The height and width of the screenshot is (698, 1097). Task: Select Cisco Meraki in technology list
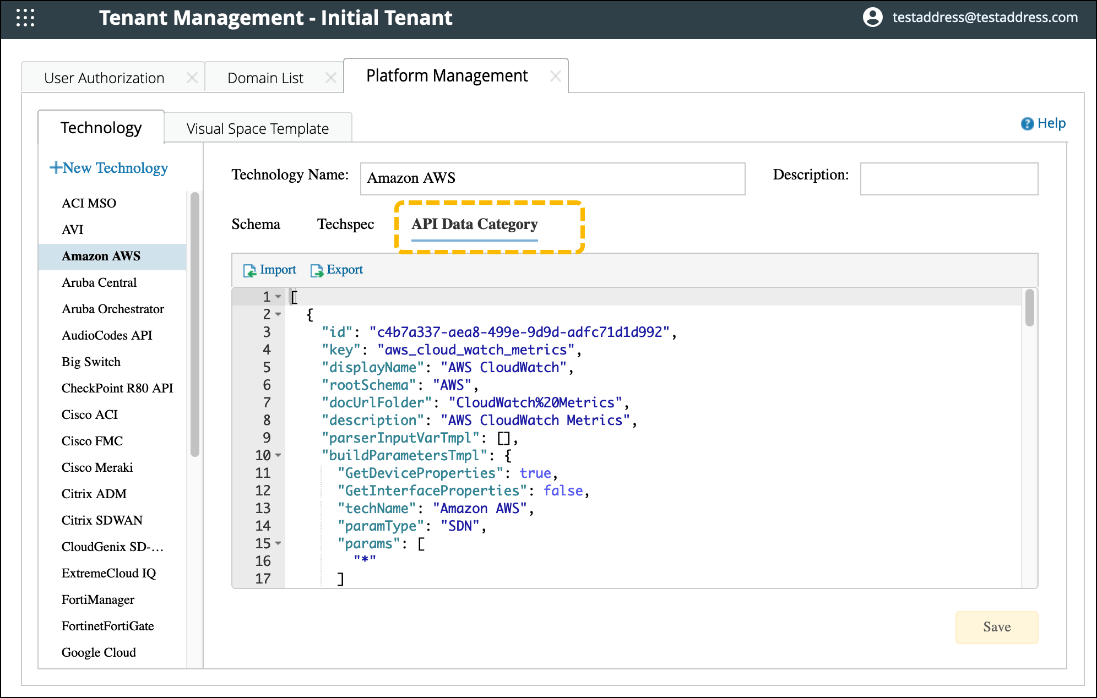pos(97,467)
